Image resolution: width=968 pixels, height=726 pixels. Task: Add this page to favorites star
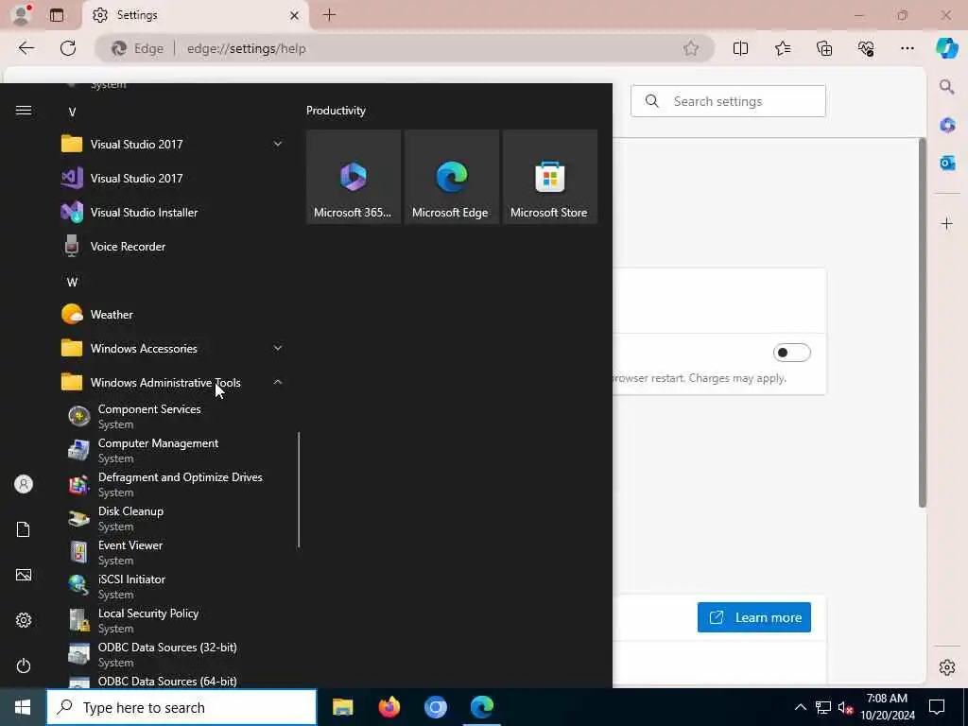click(x=691, y=48)
